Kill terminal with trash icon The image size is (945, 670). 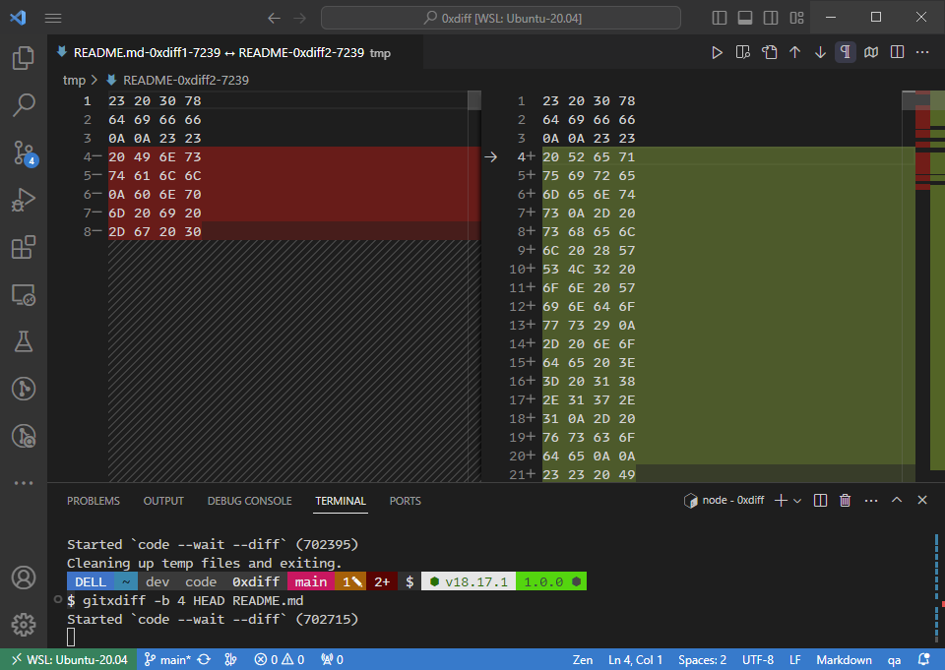point(845,500)
